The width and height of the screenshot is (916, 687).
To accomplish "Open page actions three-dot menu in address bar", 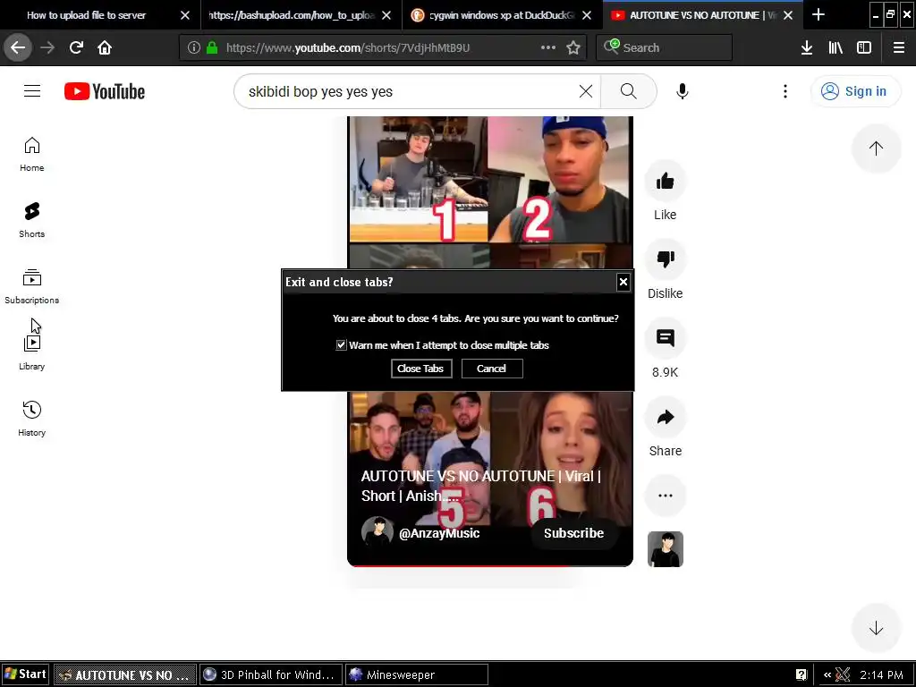I will point(548,48).
